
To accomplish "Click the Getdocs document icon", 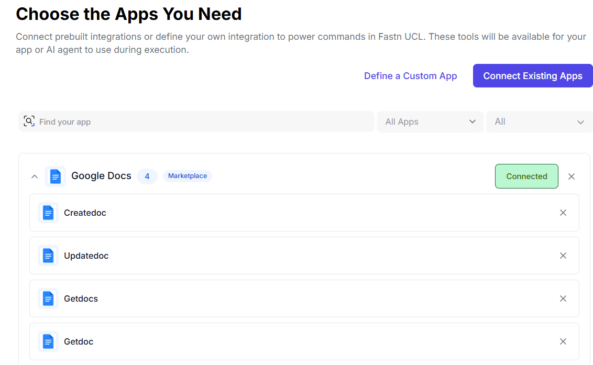I will click(x=48, y=298).
